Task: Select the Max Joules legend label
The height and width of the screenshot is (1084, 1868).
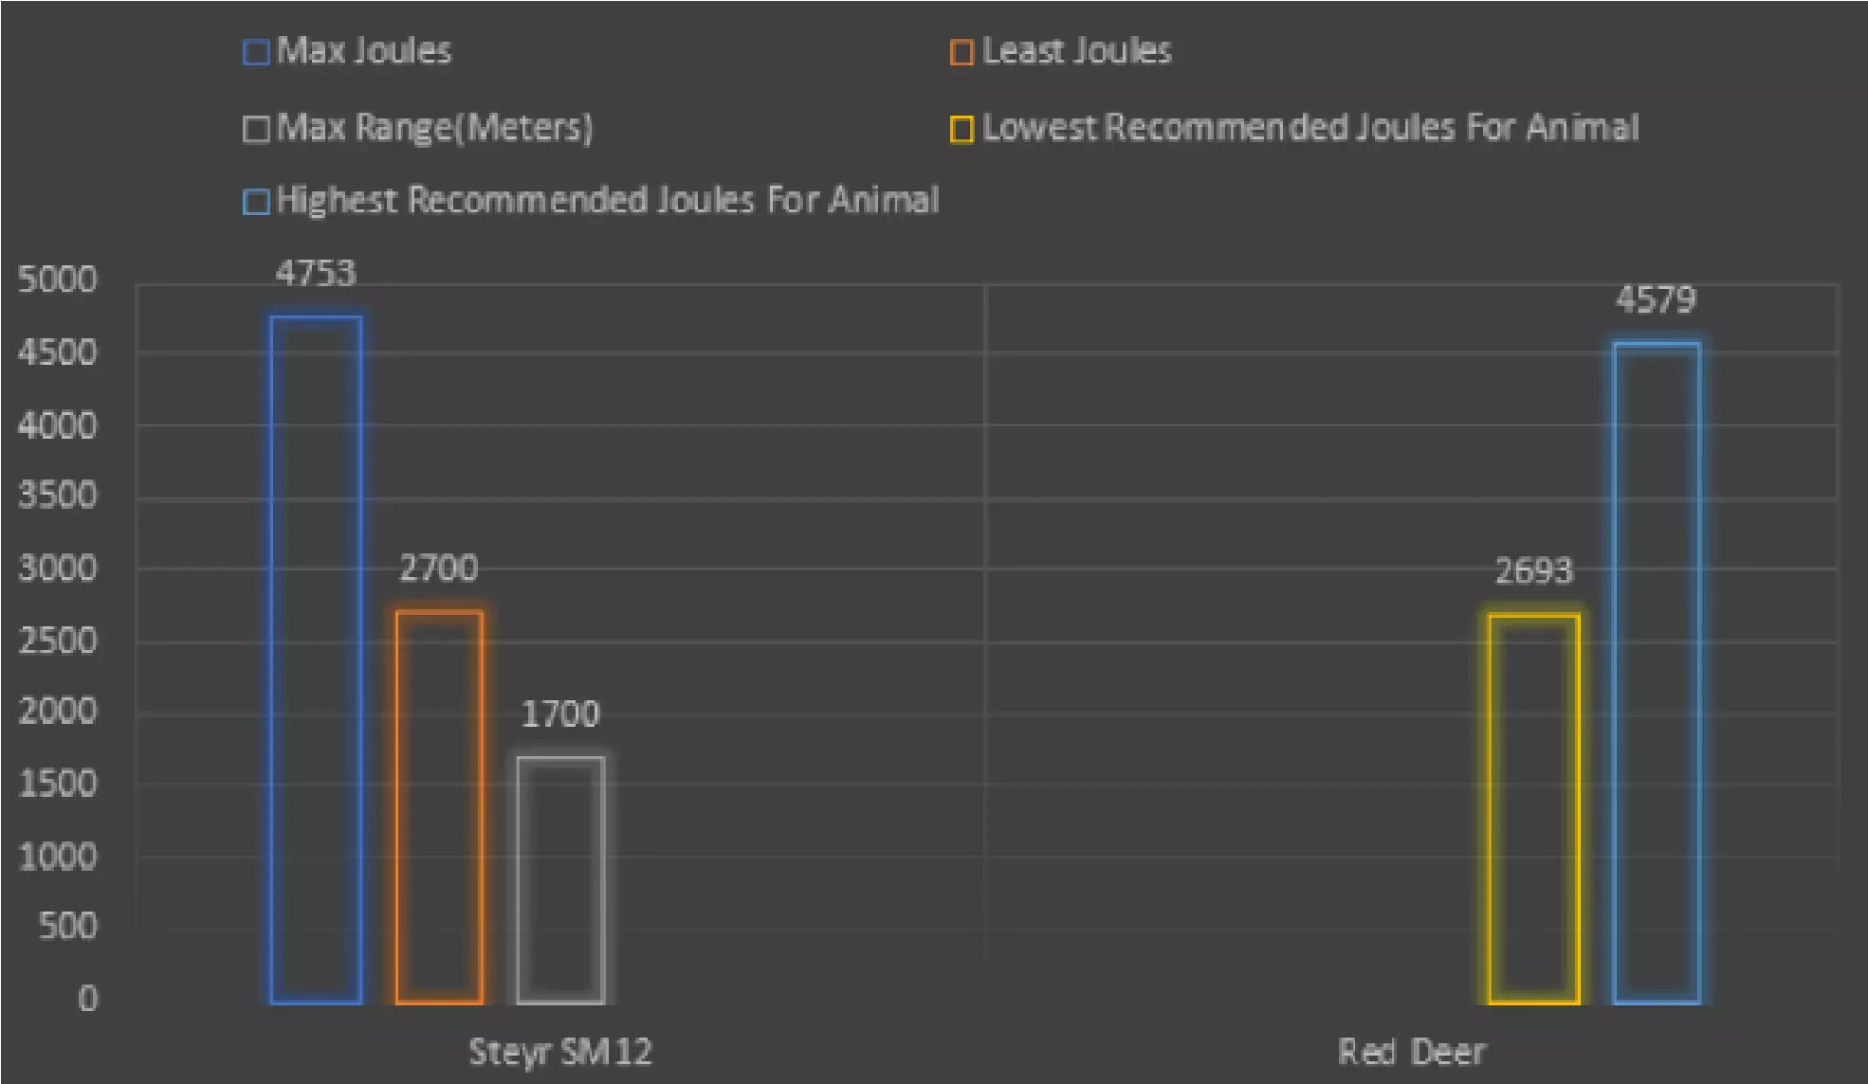Action: pyautogui.click(x=364, y=51)
